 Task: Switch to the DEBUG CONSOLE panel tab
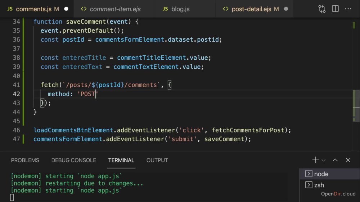74,160
